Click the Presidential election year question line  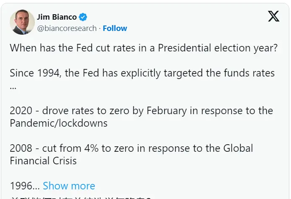point(143,48)
